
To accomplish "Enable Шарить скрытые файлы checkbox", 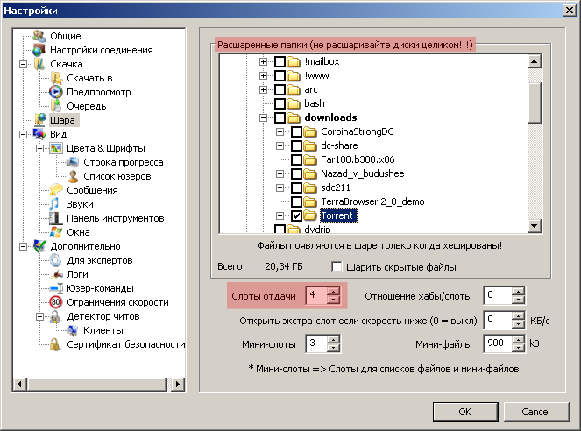I will (x=337, y=267).
